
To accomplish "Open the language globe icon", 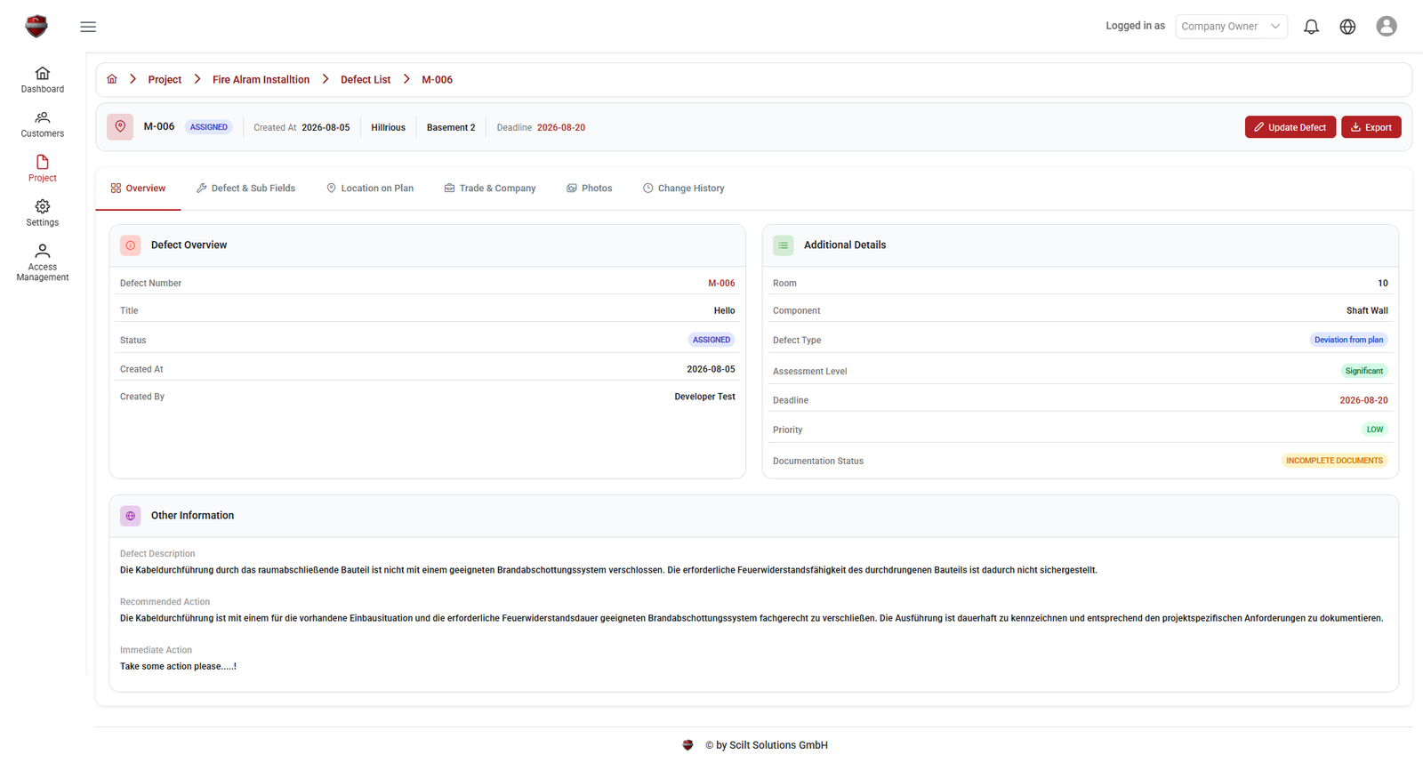I will click(1347, 27).
